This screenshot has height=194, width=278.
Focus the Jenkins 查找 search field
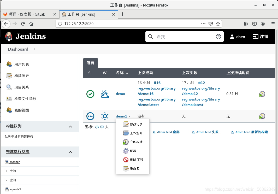pos(184,37)
